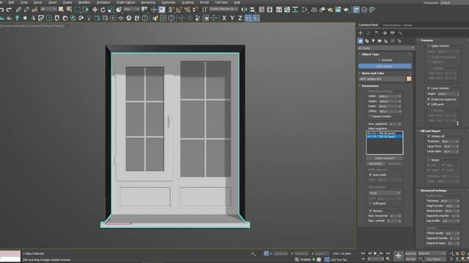Click the Redo arrow icon
This screenshot has height=263, width=469.
coord(10,9)
